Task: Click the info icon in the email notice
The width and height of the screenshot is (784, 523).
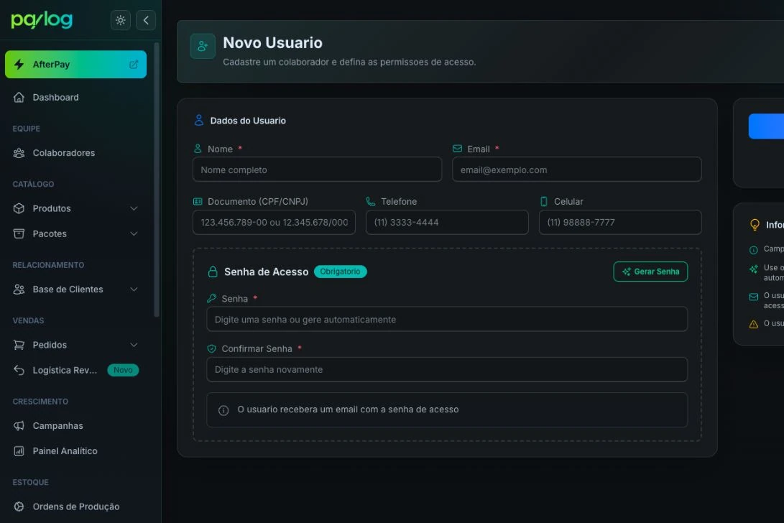Action: coord(223,410)
